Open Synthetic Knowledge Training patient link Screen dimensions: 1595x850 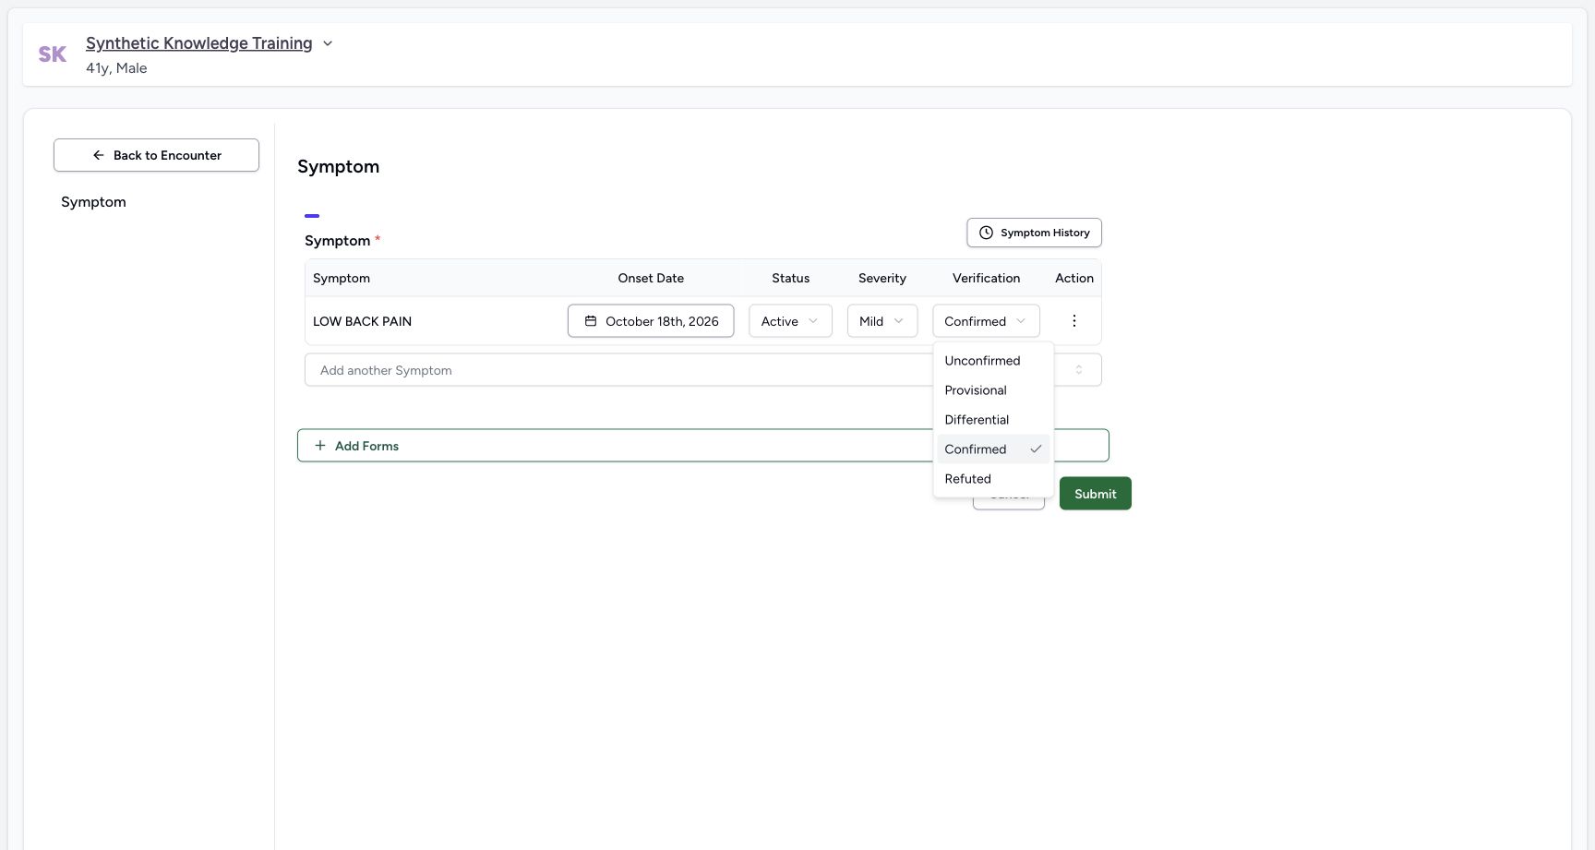tap(198, 43)
